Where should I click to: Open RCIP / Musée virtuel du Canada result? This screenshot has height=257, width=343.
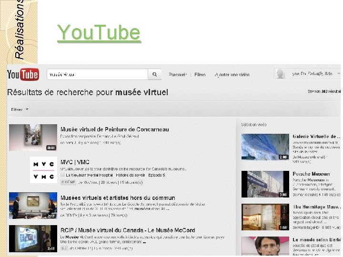click(128, 230)
